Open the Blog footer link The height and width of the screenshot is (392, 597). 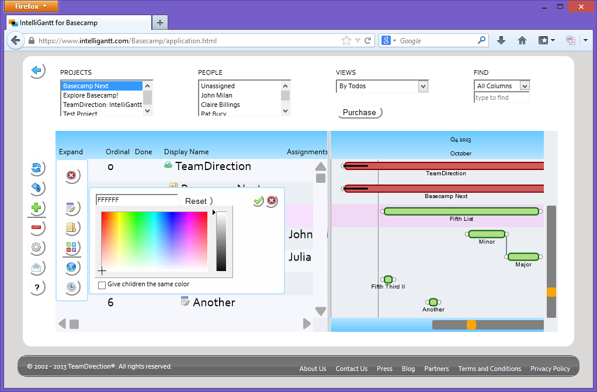408,369
